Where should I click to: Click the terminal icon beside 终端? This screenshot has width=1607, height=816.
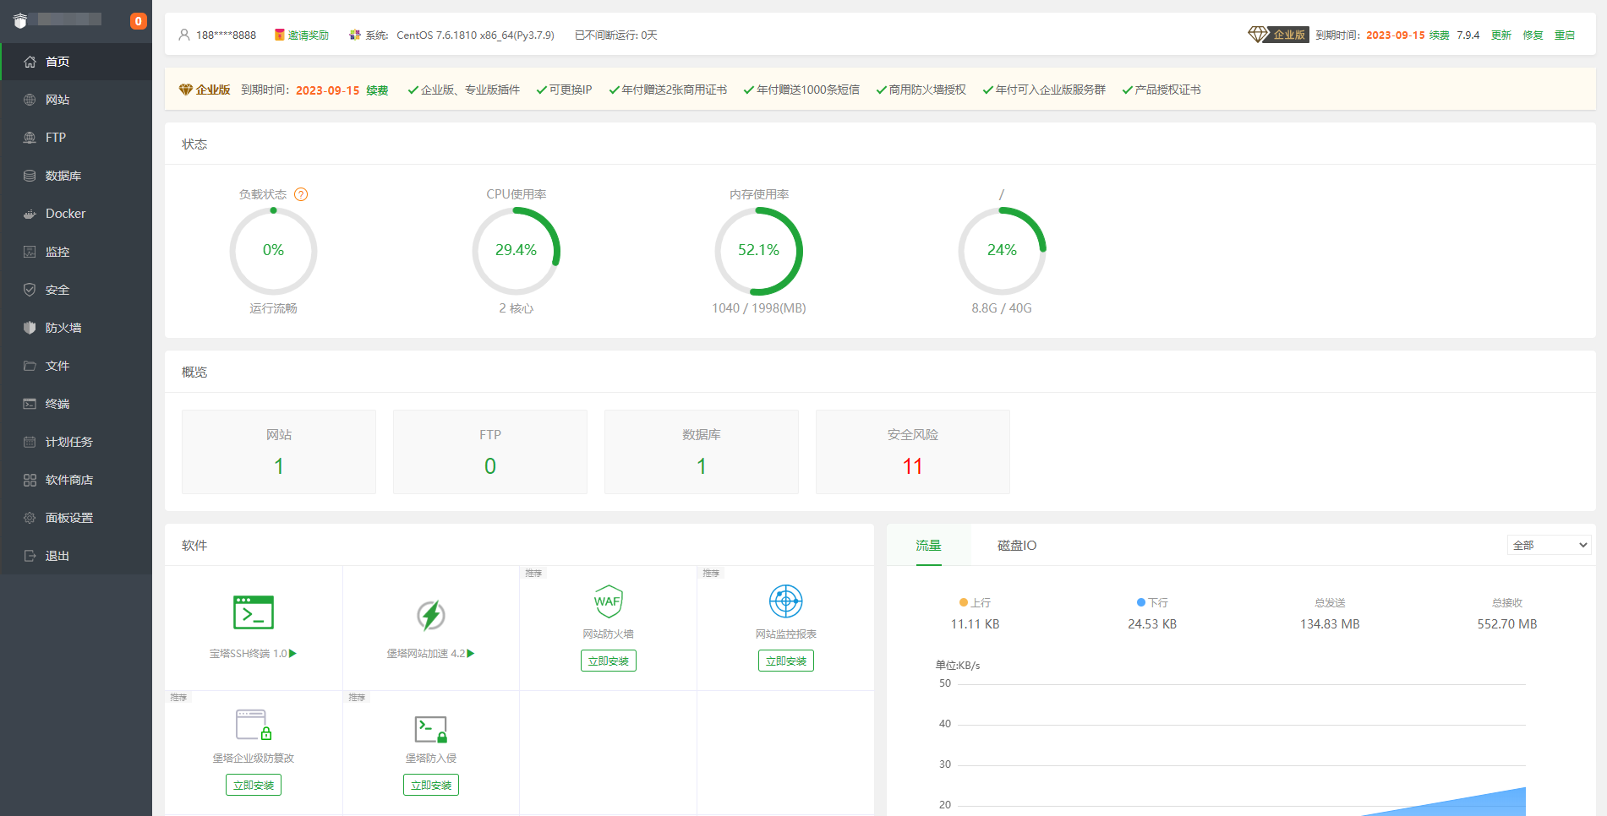[x=30, y=404]
